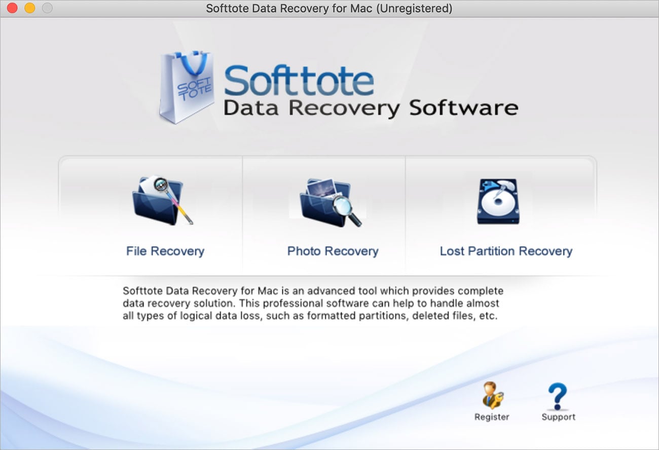Click the Register text link
This screenshot has height=450, width=659.
[491, 417]
